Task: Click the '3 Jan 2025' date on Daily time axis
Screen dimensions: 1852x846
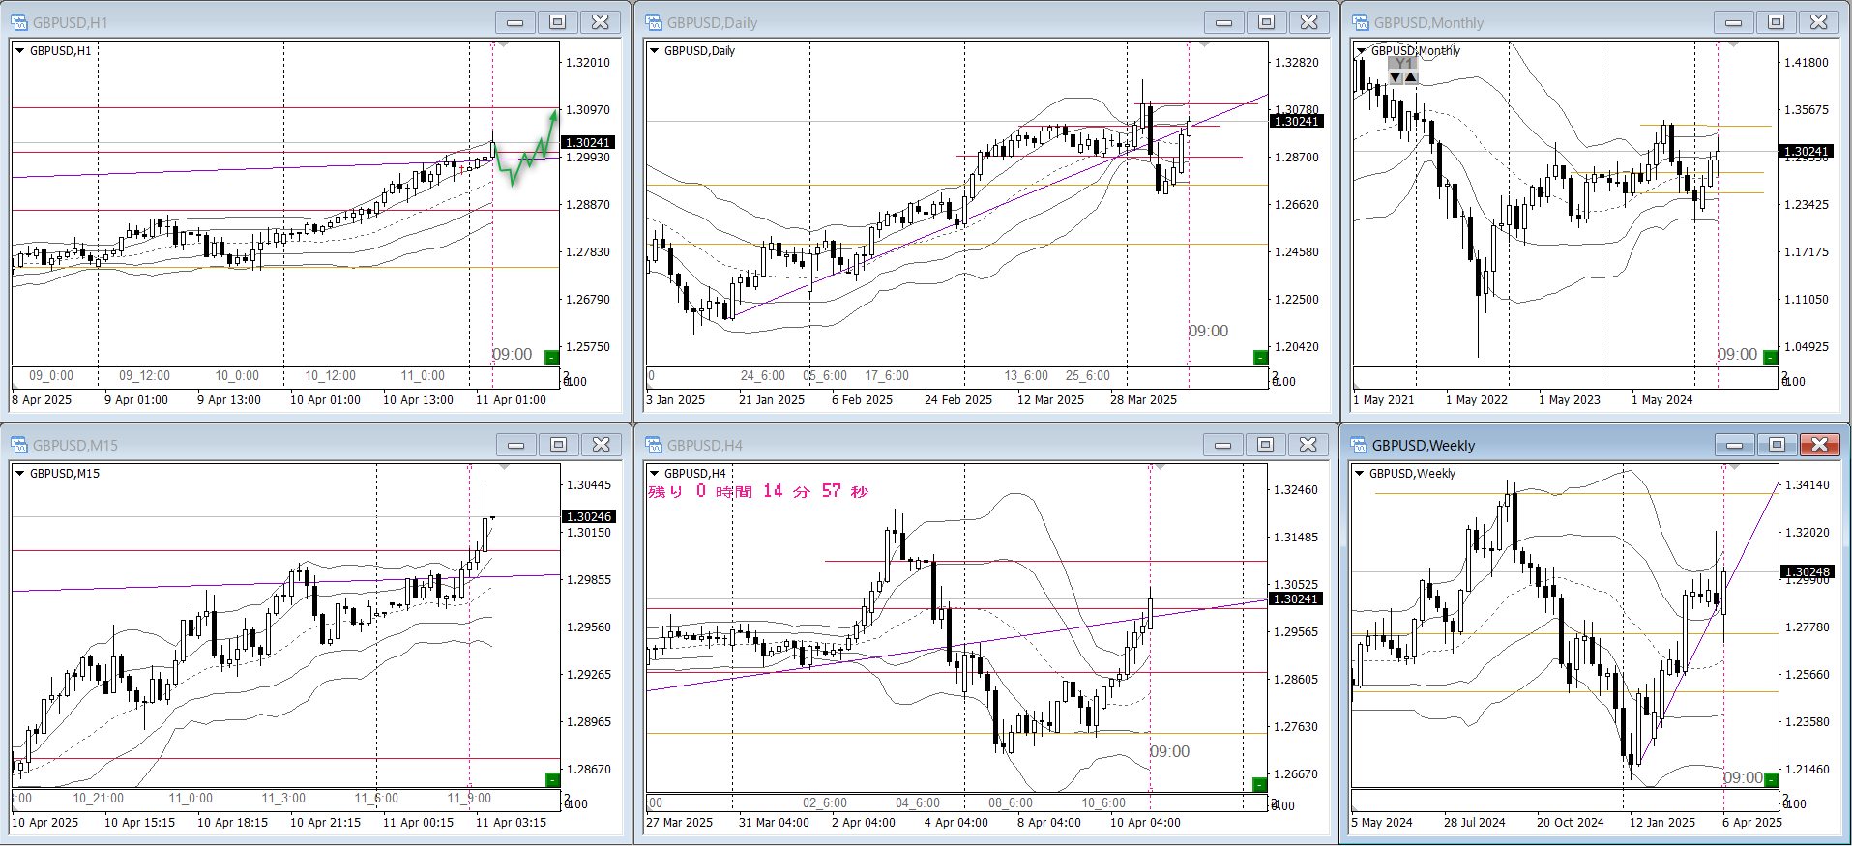Action: [x=676, y=400]
